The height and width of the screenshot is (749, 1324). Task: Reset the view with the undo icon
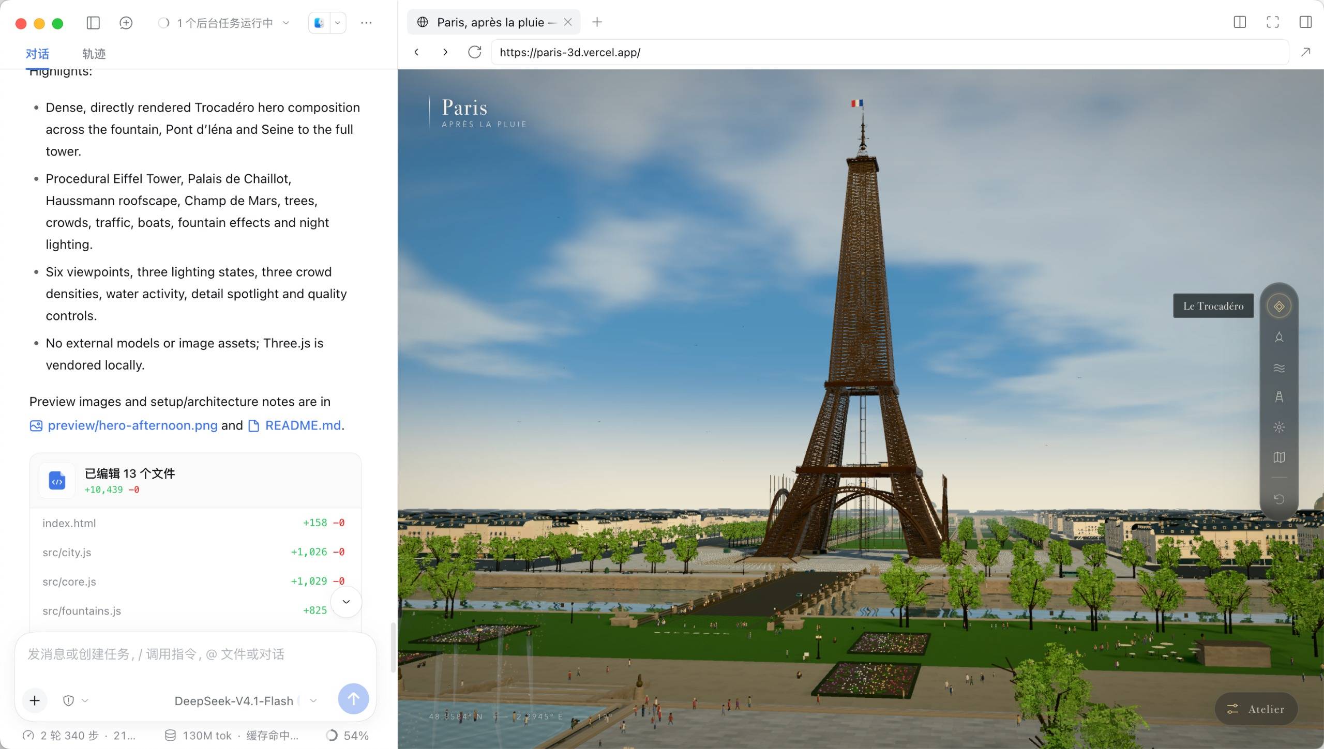pyautogui.click(x=1279, y=499)
